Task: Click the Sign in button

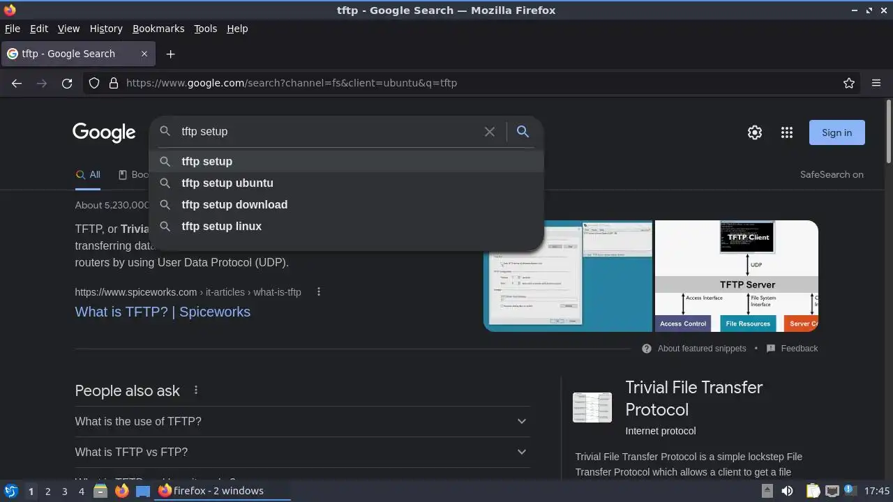Action: 836,132
